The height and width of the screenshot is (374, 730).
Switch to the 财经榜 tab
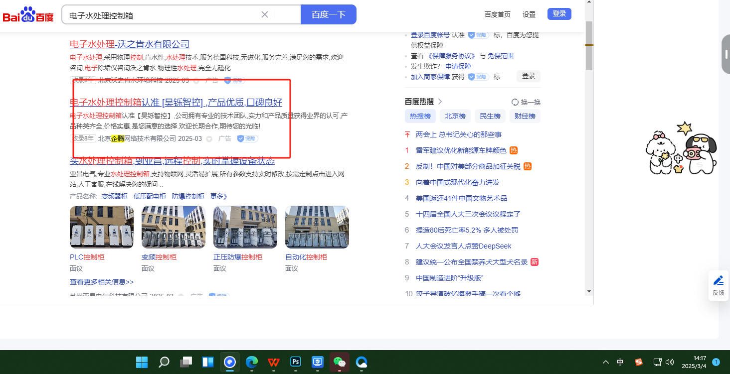click(525, 116)
